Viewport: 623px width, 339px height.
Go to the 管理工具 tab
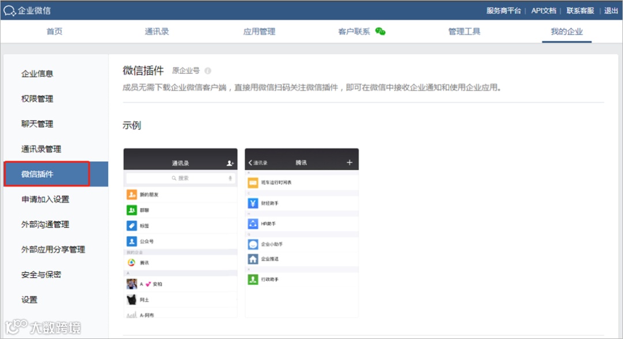(464, 31)
